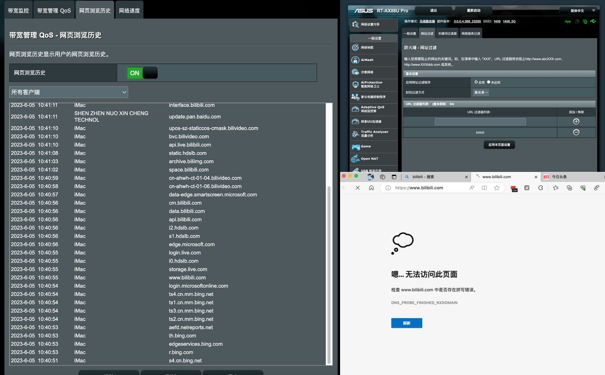Click 退出 logout button
Viewport: 605px width, 375px height.
[x=433, y=11]
